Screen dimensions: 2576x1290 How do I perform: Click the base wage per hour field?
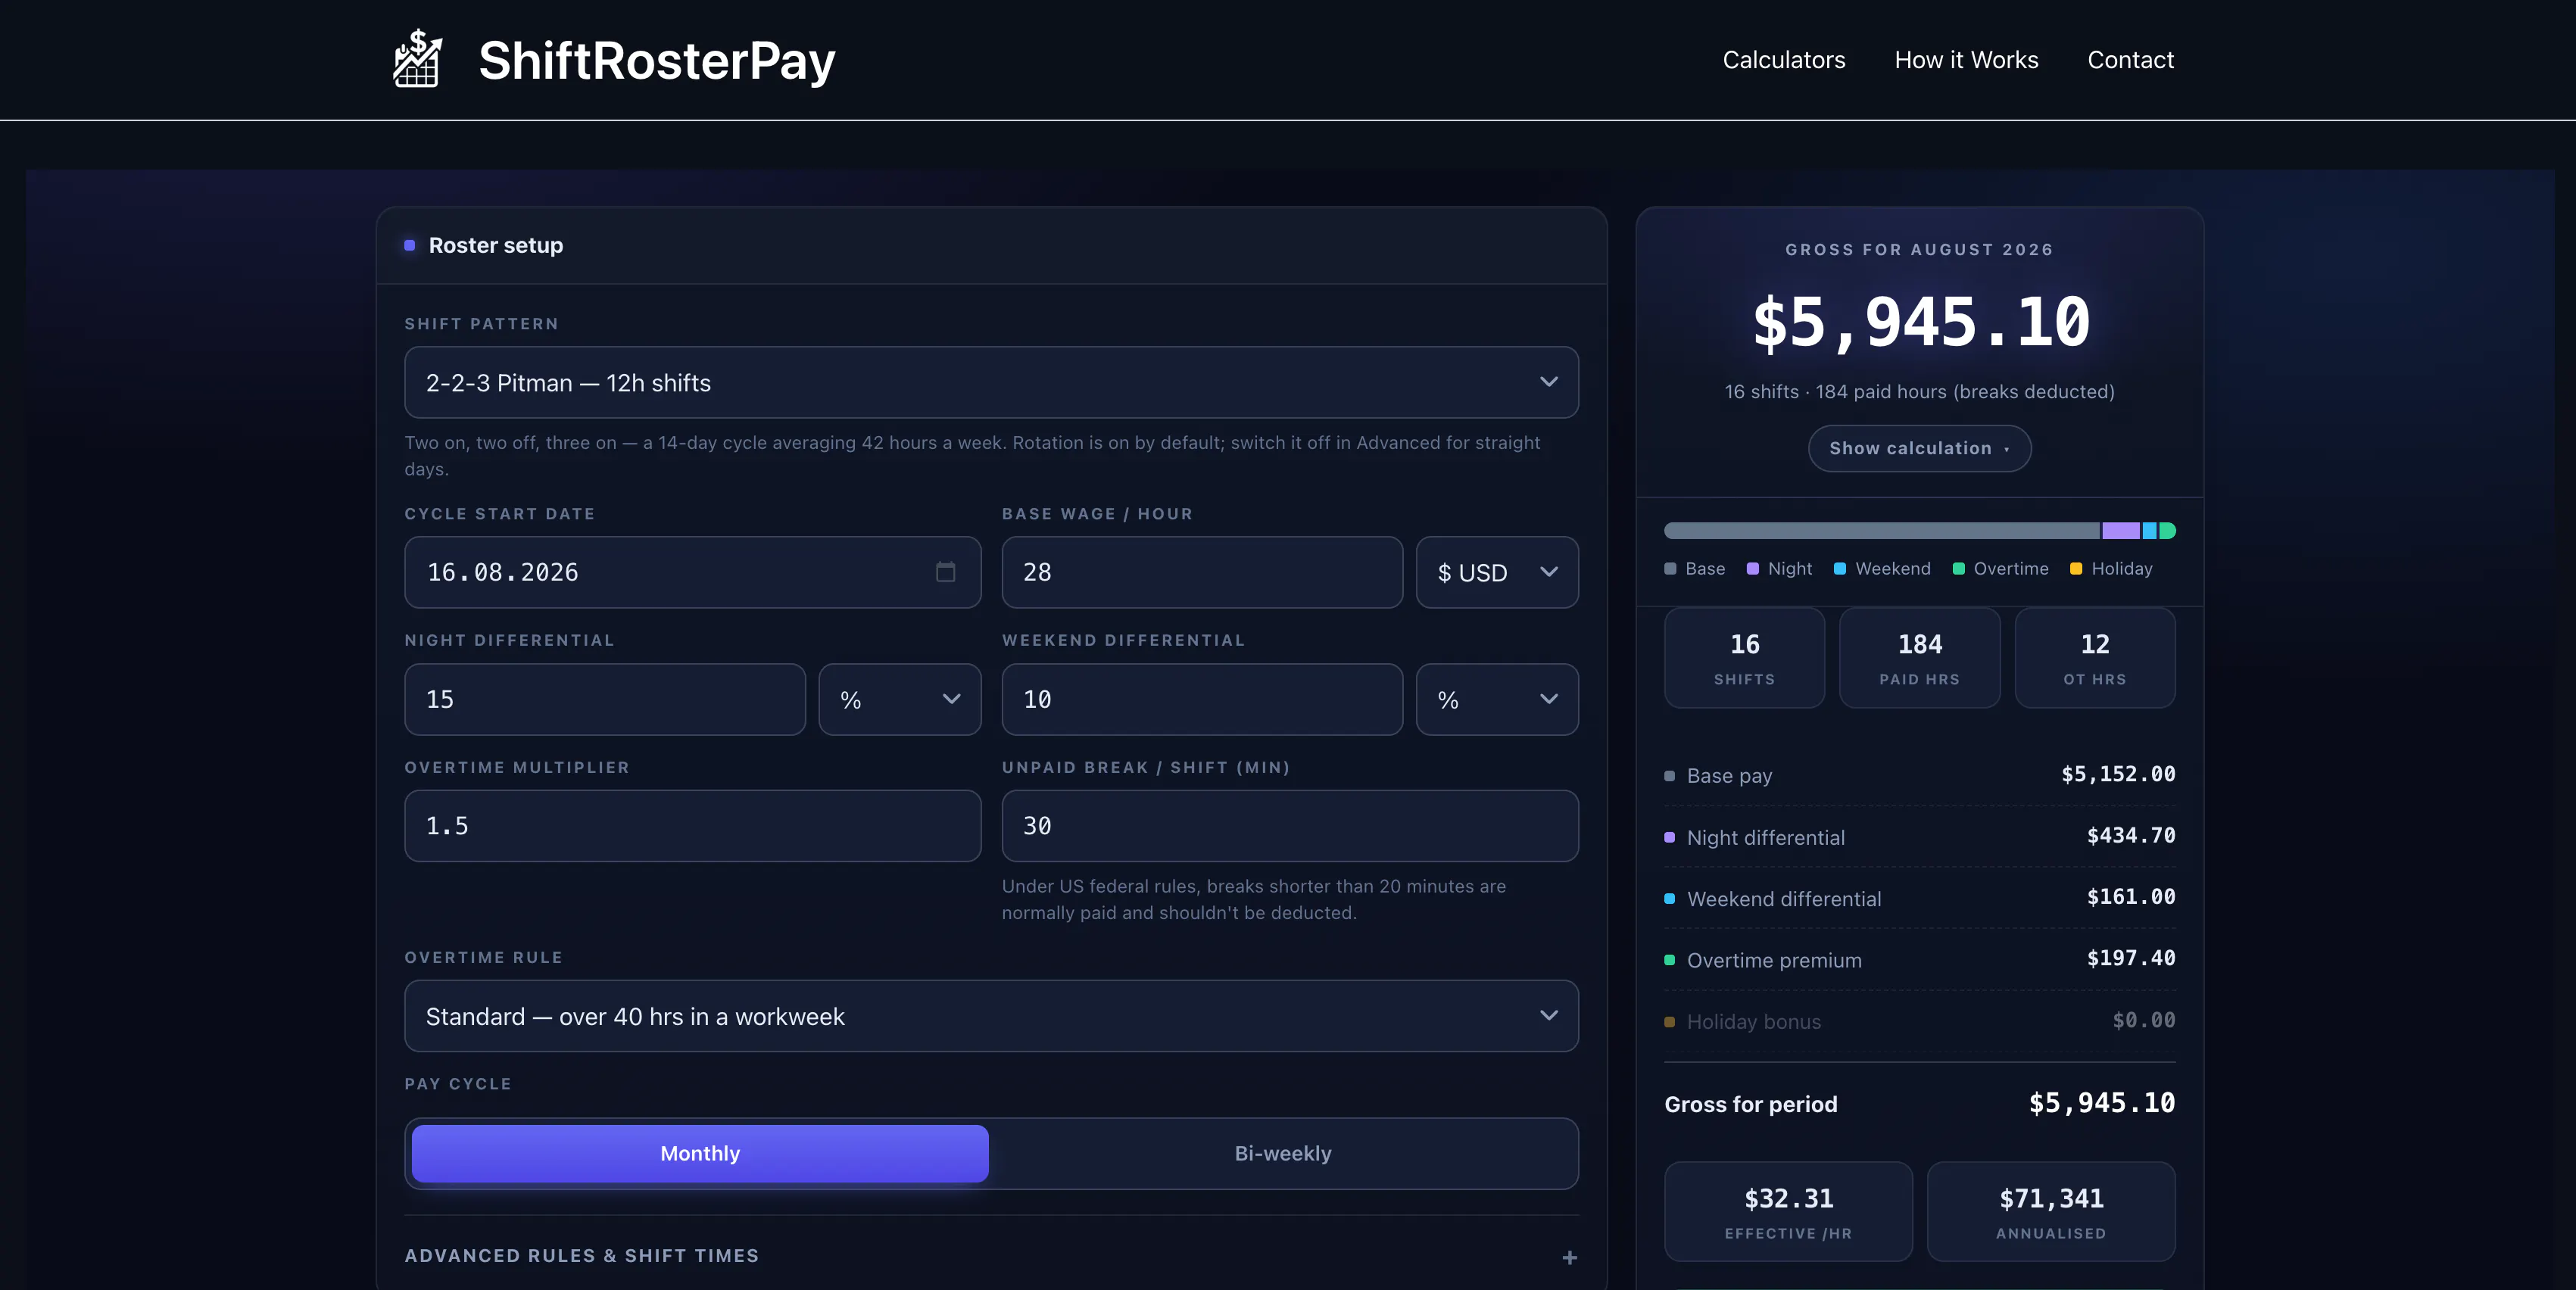click(1202, 572)
